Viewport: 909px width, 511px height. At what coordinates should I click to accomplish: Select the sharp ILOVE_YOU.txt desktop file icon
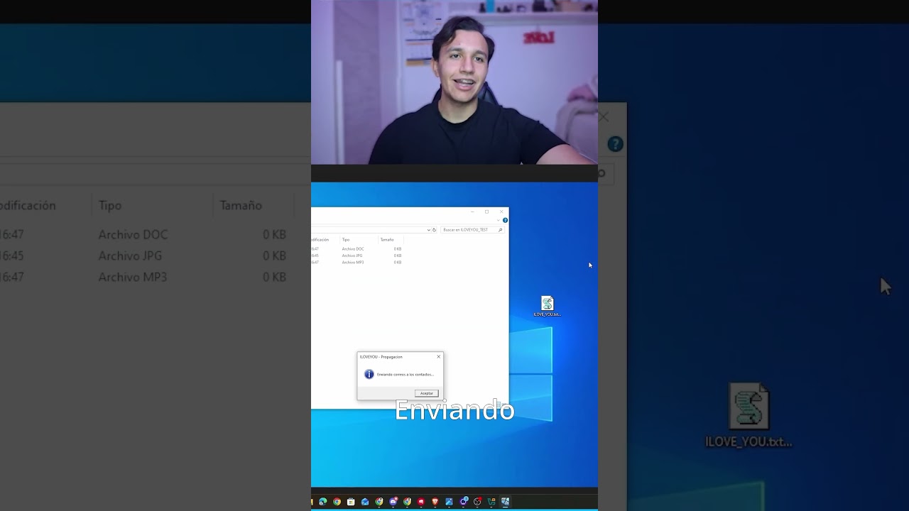pyautogui.click(x=547, y=307)
